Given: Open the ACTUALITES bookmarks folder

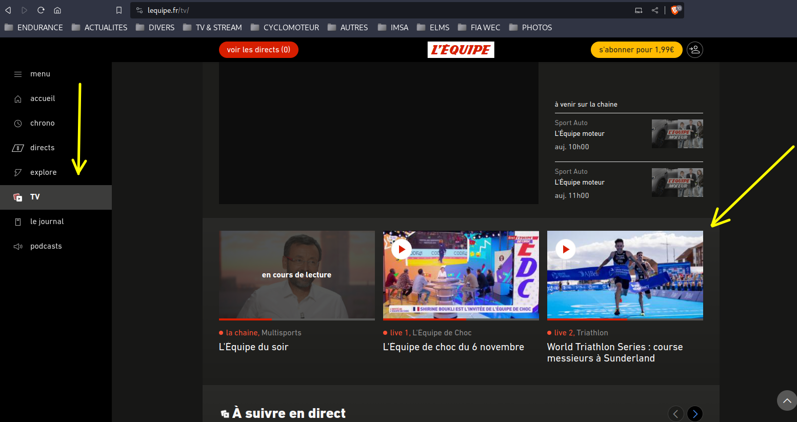Looking at the screenshot, I should (99, 28).
